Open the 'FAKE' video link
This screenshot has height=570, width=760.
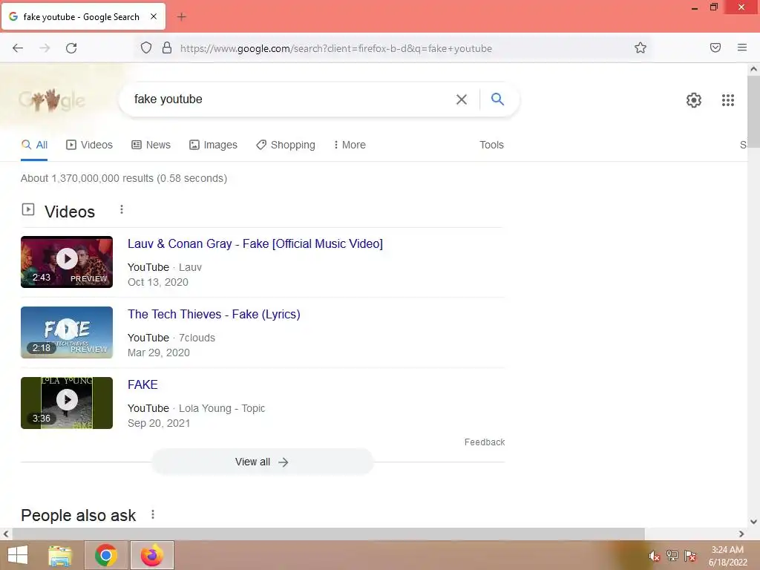(x=142, y=384)
